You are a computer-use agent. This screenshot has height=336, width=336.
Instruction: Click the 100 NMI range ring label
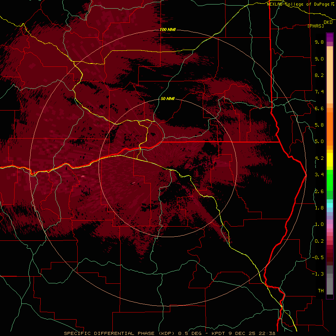[168, 29]
